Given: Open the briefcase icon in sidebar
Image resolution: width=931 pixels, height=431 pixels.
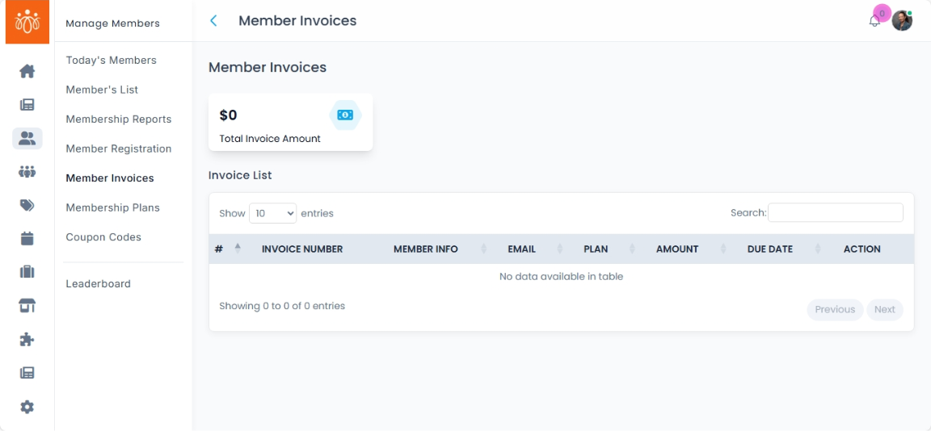Looking at the screenshot, I should [27, 272].
